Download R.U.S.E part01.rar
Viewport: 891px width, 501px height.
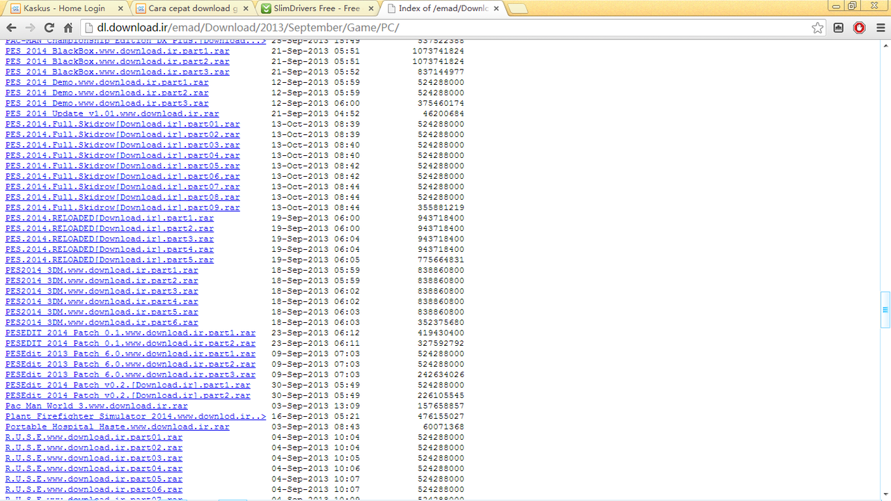94,437
